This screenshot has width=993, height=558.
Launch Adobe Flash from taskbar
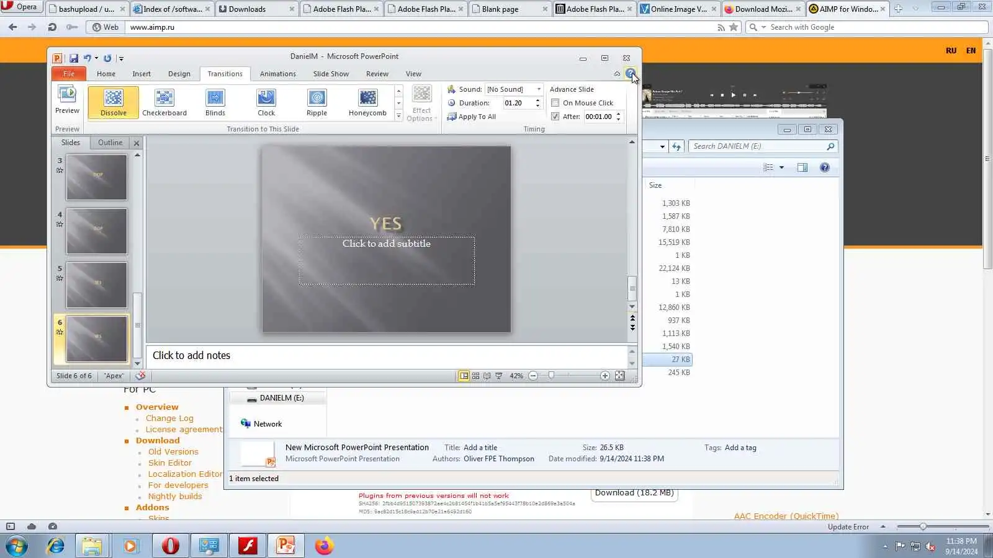click(248, 546)
